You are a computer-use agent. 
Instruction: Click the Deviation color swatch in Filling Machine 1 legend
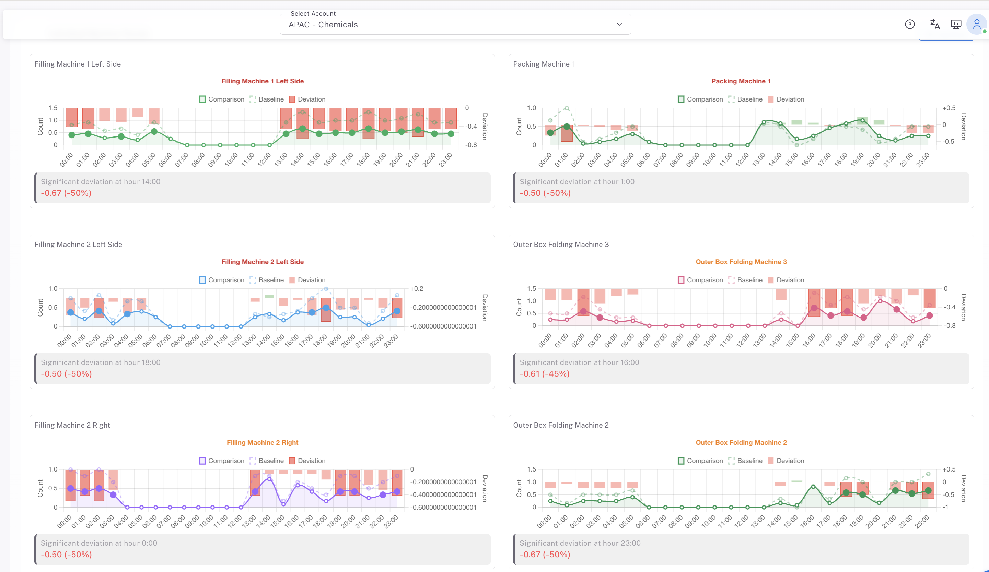(x=292, y=99)
